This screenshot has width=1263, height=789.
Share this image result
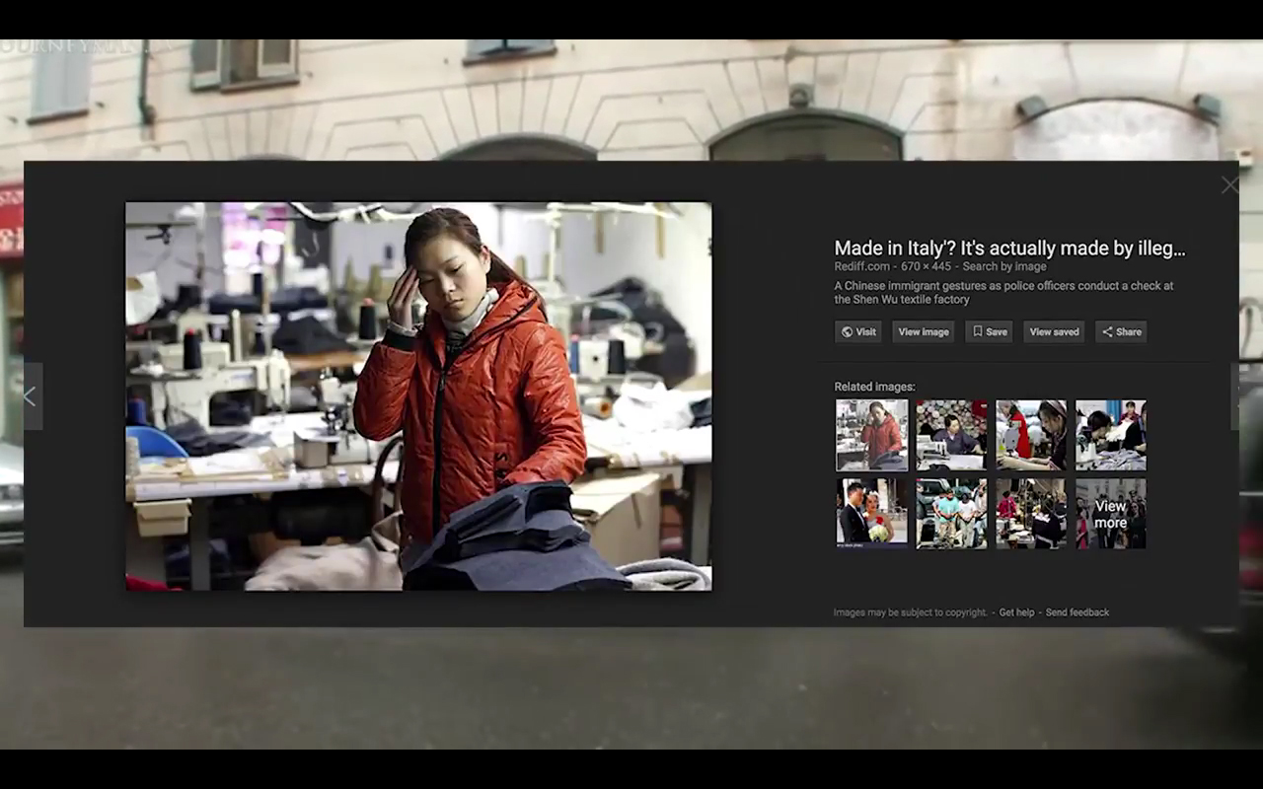pyautogui.click(x=1121, y=332)
